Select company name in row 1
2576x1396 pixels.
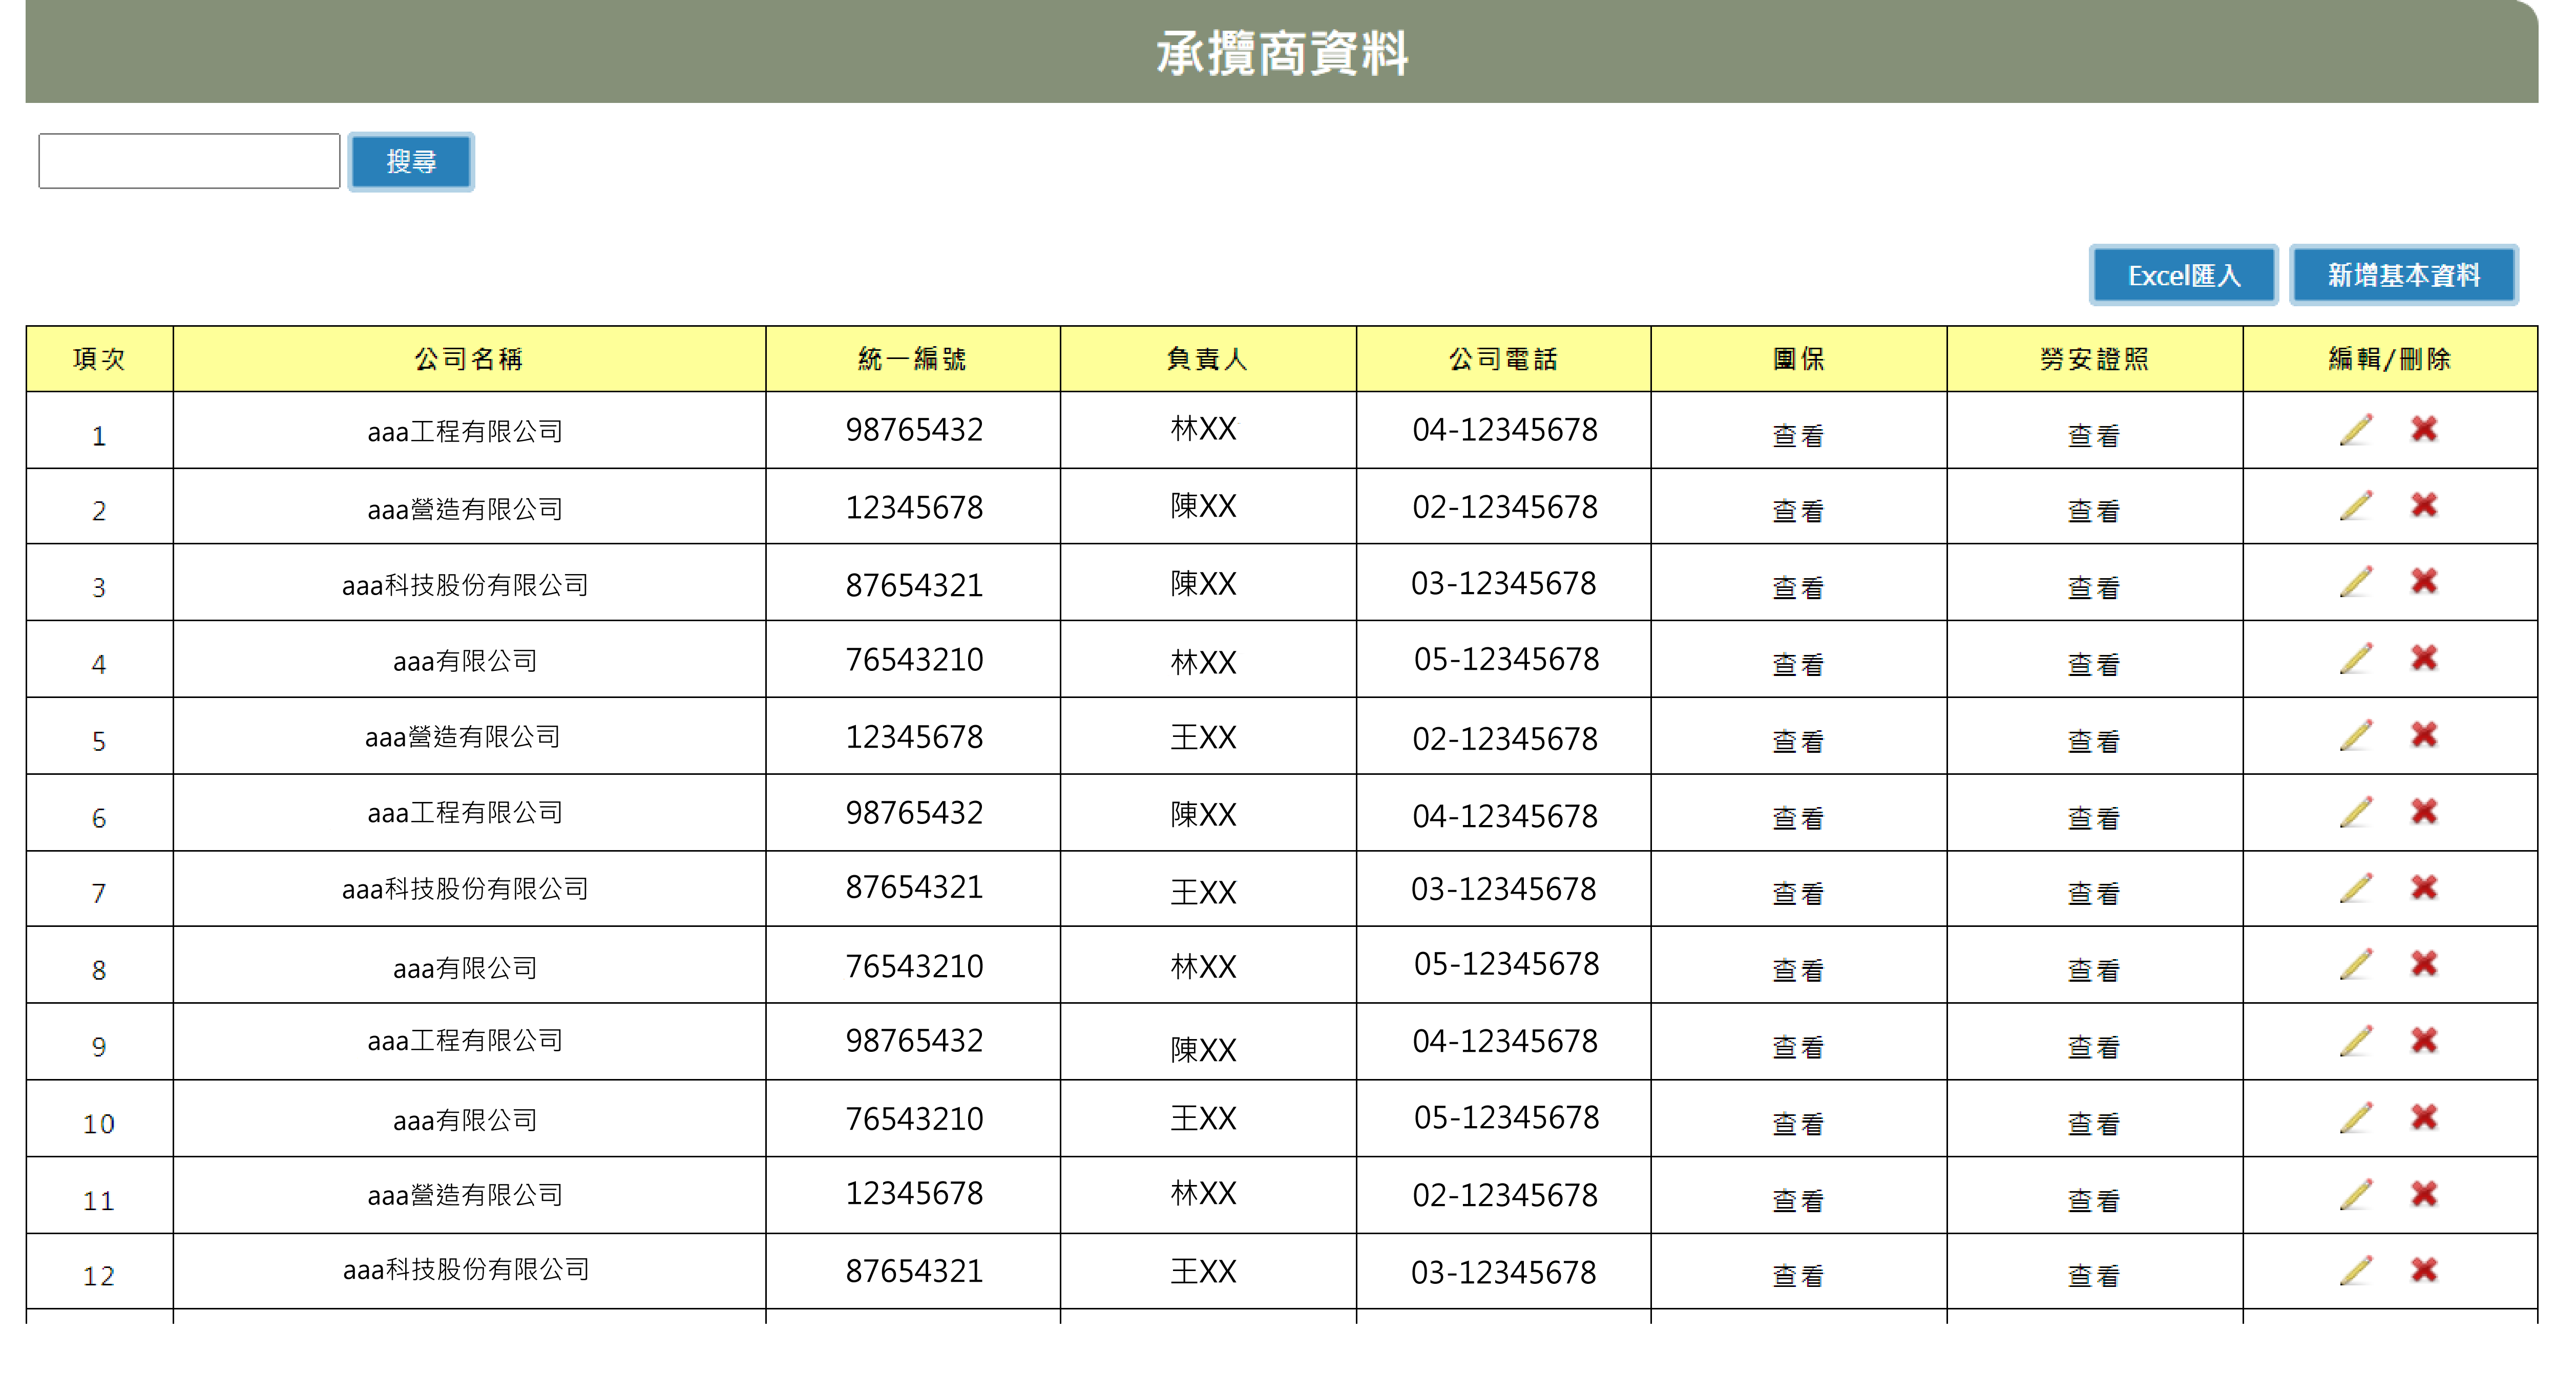tap(465, 431)
